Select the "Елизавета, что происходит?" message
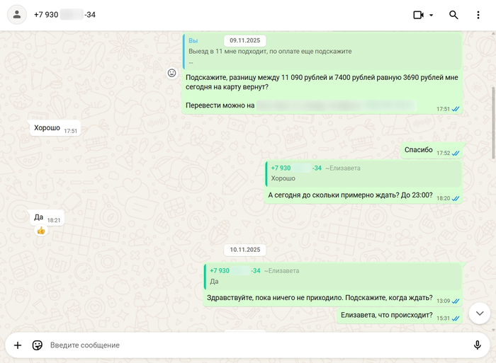This screenshot has width=496, height=363. pyautogui.click(x=386, y=316)
